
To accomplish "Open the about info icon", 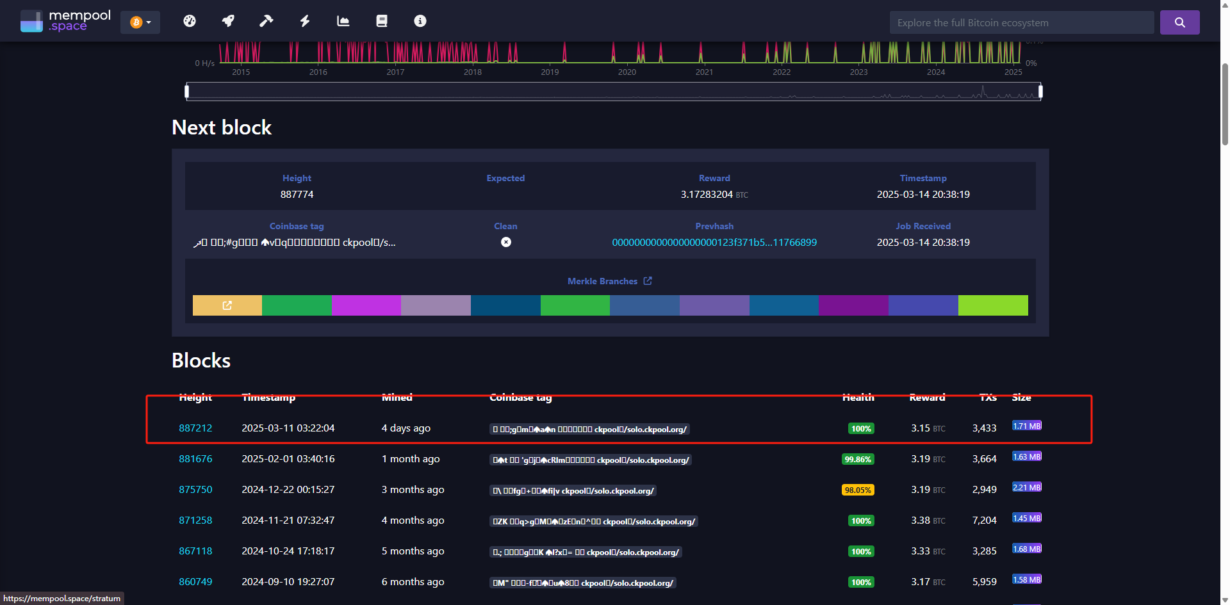I will 420,21.
